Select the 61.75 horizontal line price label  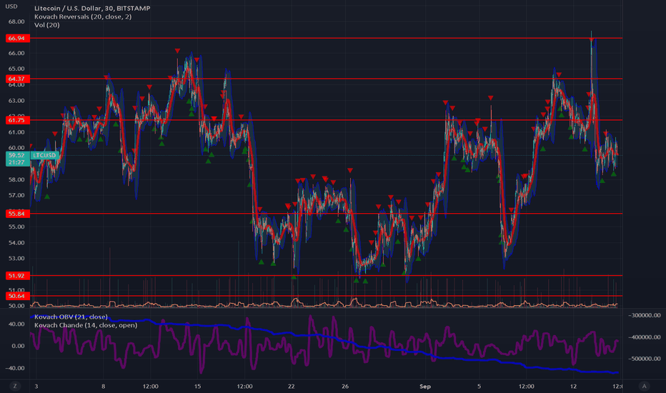point(17,120)
